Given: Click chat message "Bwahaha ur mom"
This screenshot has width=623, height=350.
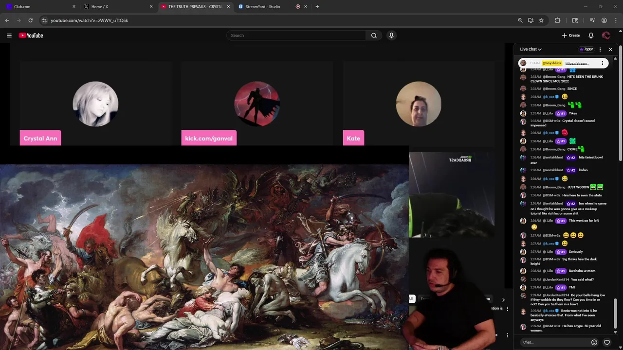Looking at the screenshot, I should point(582,271).
